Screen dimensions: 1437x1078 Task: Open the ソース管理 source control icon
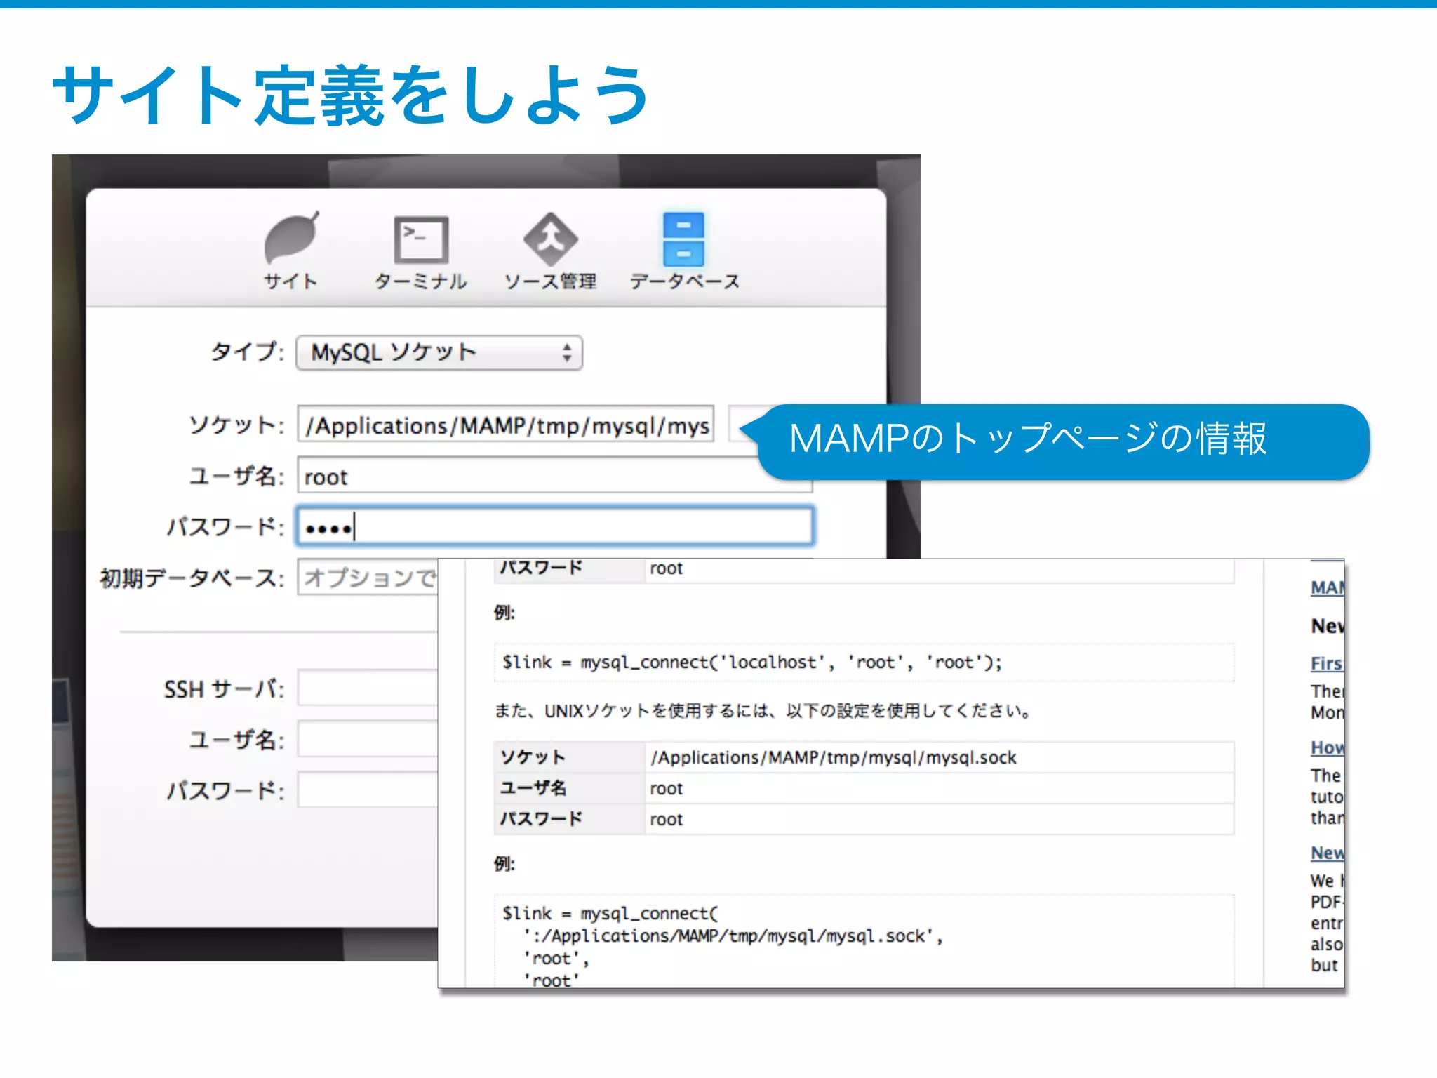pos(550,251)
